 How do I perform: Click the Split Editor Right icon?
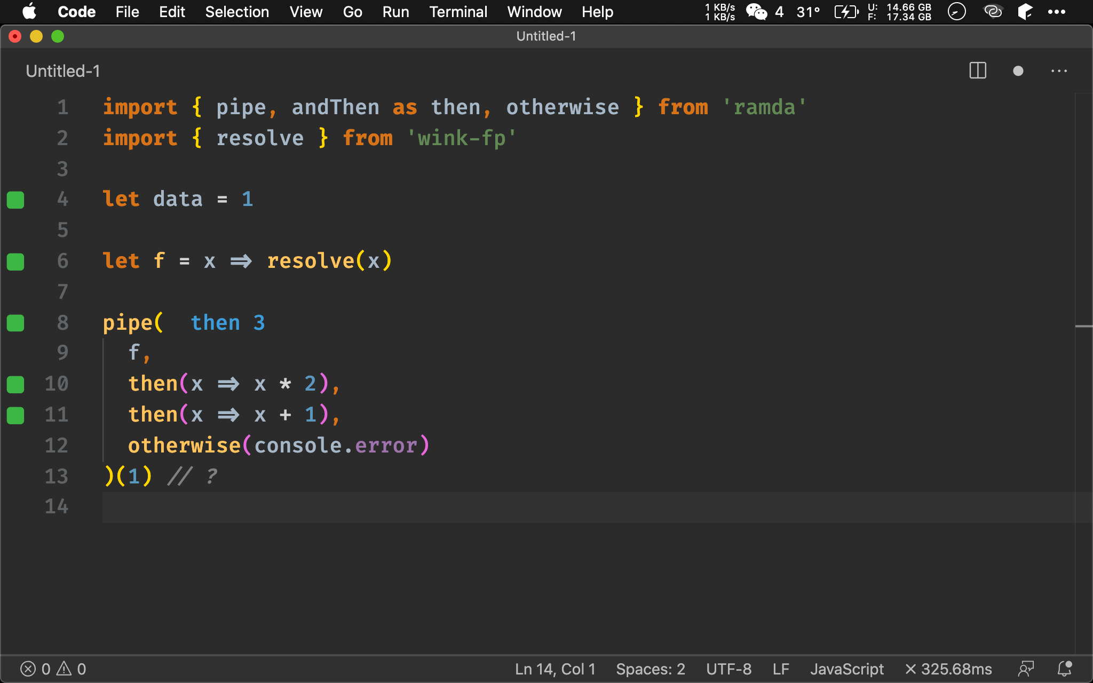click(x=978, y=71)
